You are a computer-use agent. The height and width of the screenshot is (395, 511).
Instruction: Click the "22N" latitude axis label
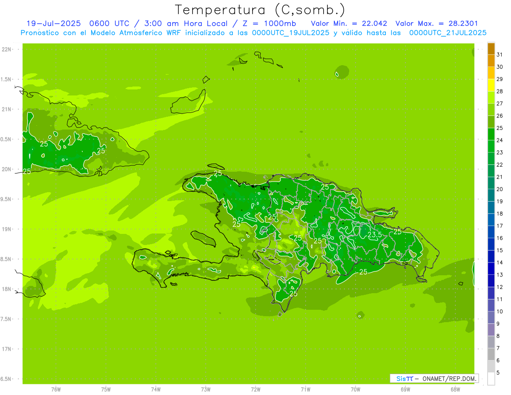(x=6, y=49)
